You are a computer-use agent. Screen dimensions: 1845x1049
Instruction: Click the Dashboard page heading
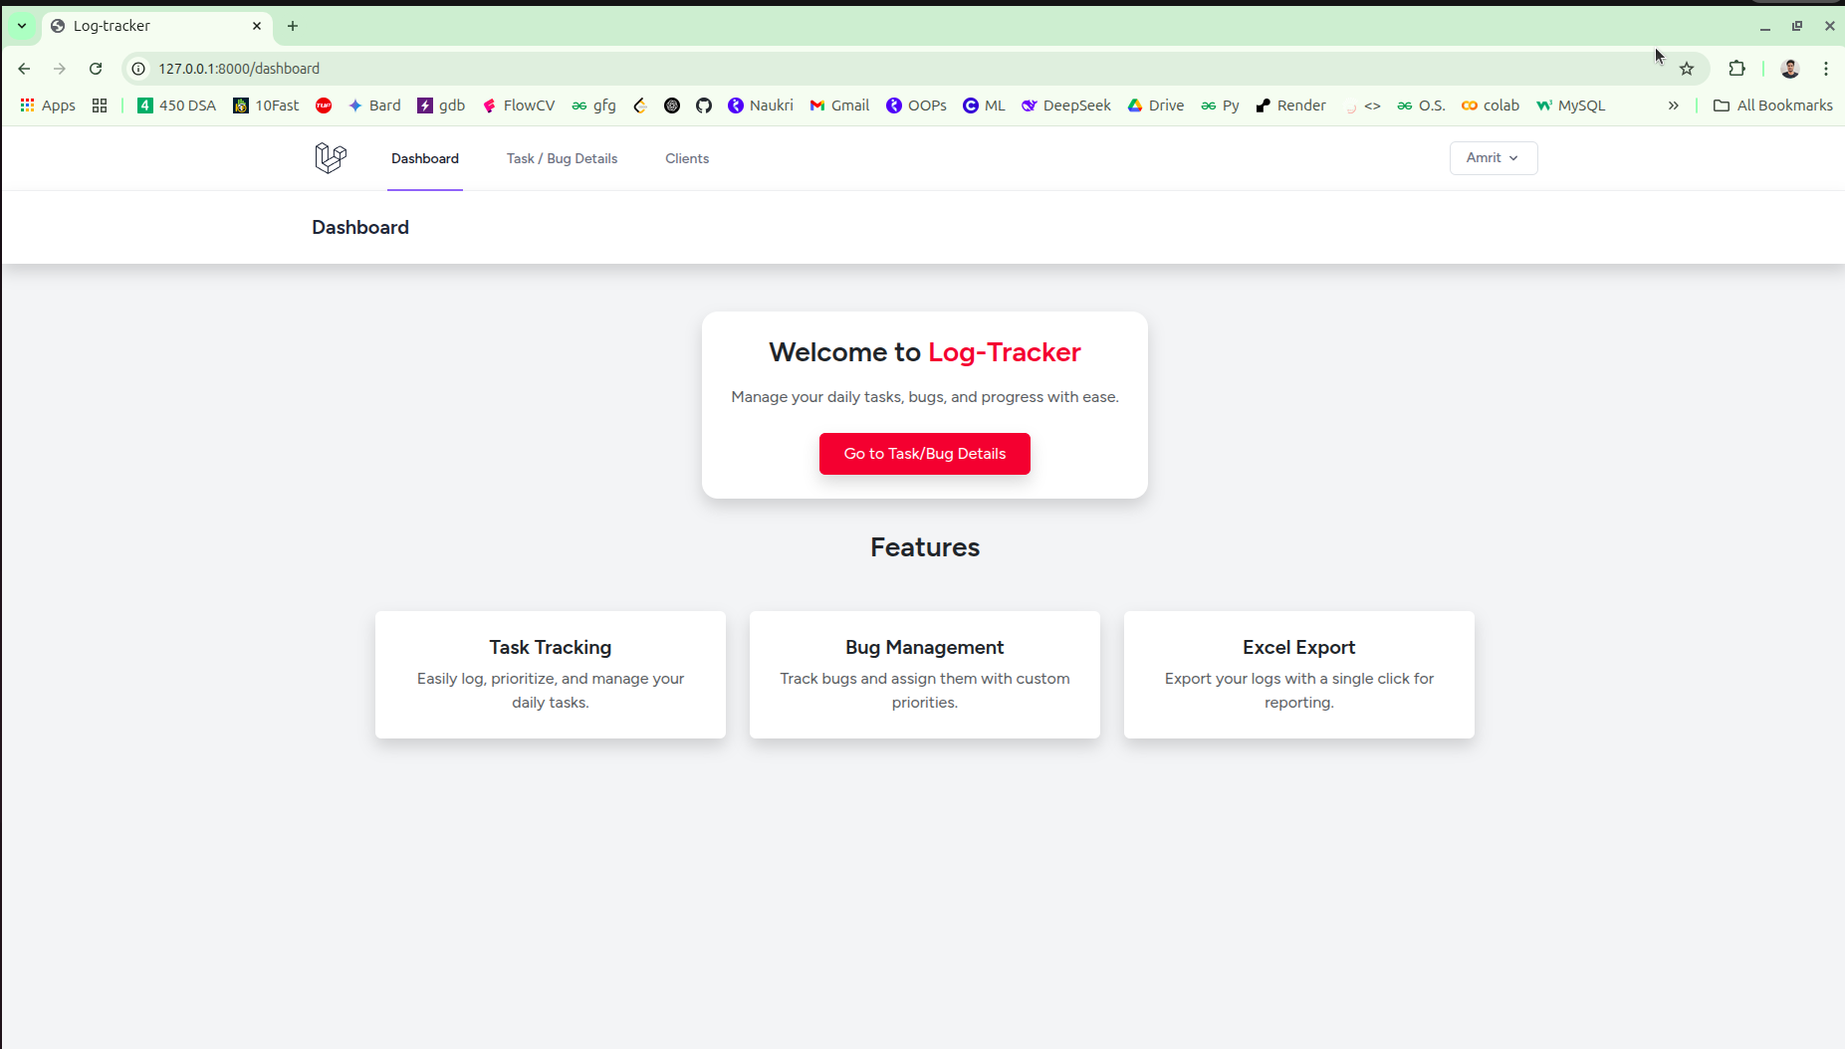[x=360, y=227]
